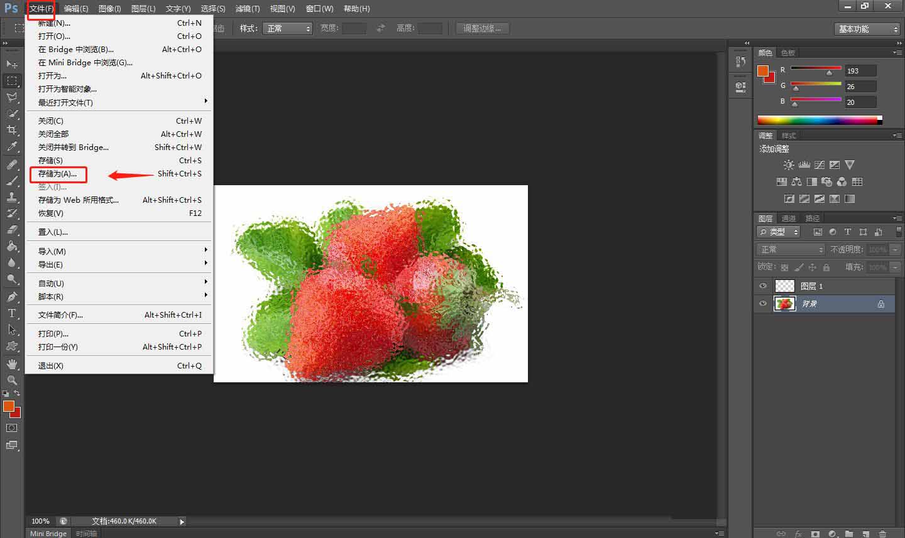Click 存储为 Web 所用格式 menu entry
This screenshot has width=905, height=538.
pyautogui.click(x=79, y=200)
